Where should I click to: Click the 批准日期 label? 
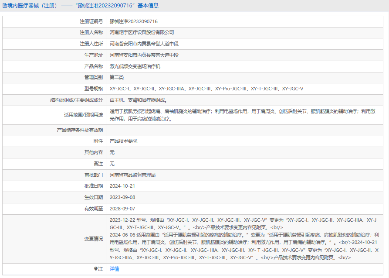(94, 186)
